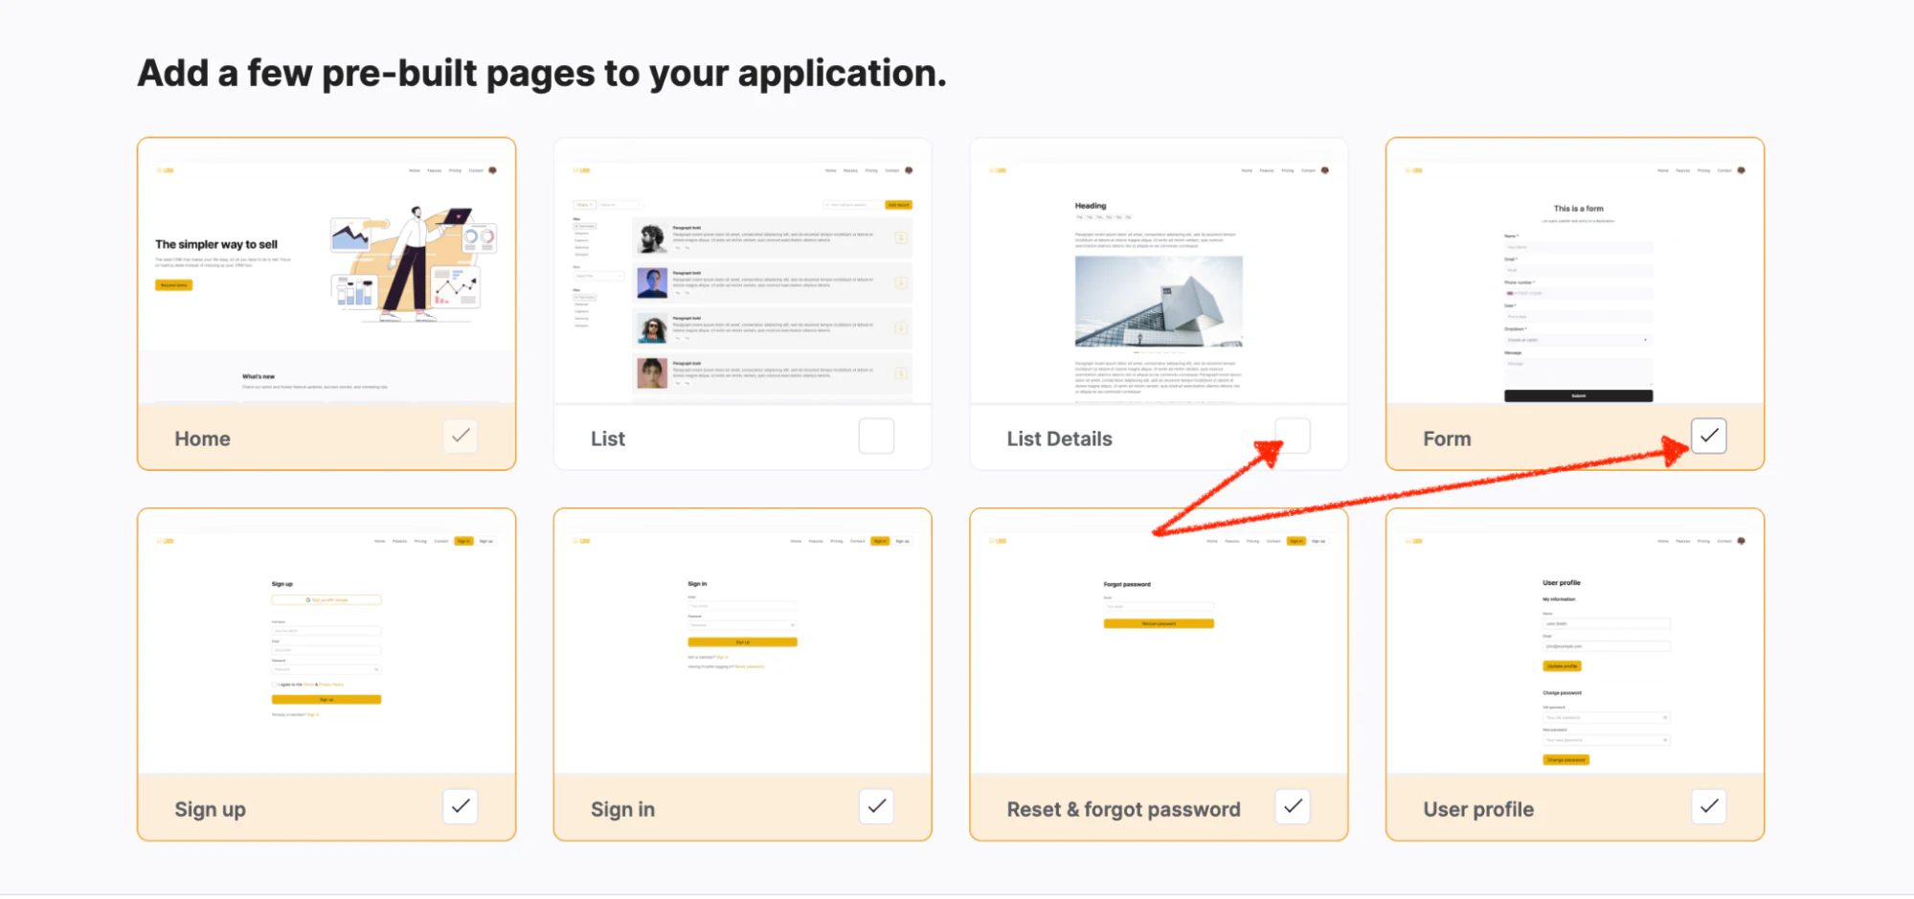Image resolution: width=1914 pixels, height=899 pixels.
Task: Select the Sign up preview thumbnail
Action: [327, 641]
